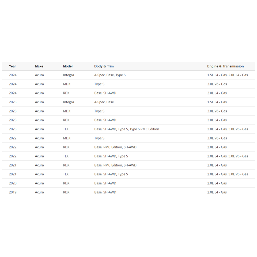Click '1.5L L4 - Gas, 2.0L L4 - Gas' engine cell
Screen dimensions: 257x257
227,75
